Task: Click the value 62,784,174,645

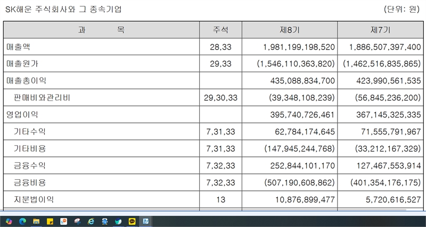Action: tap(305, 132)
